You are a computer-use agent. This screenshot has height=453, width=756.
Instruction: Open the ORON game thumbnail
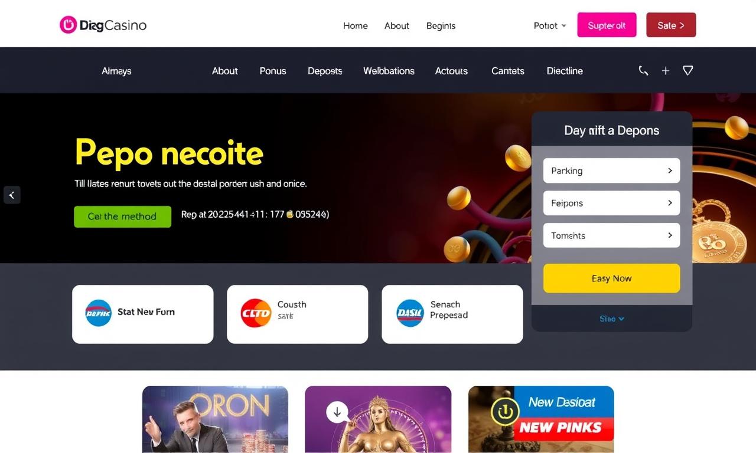(215, 419)
